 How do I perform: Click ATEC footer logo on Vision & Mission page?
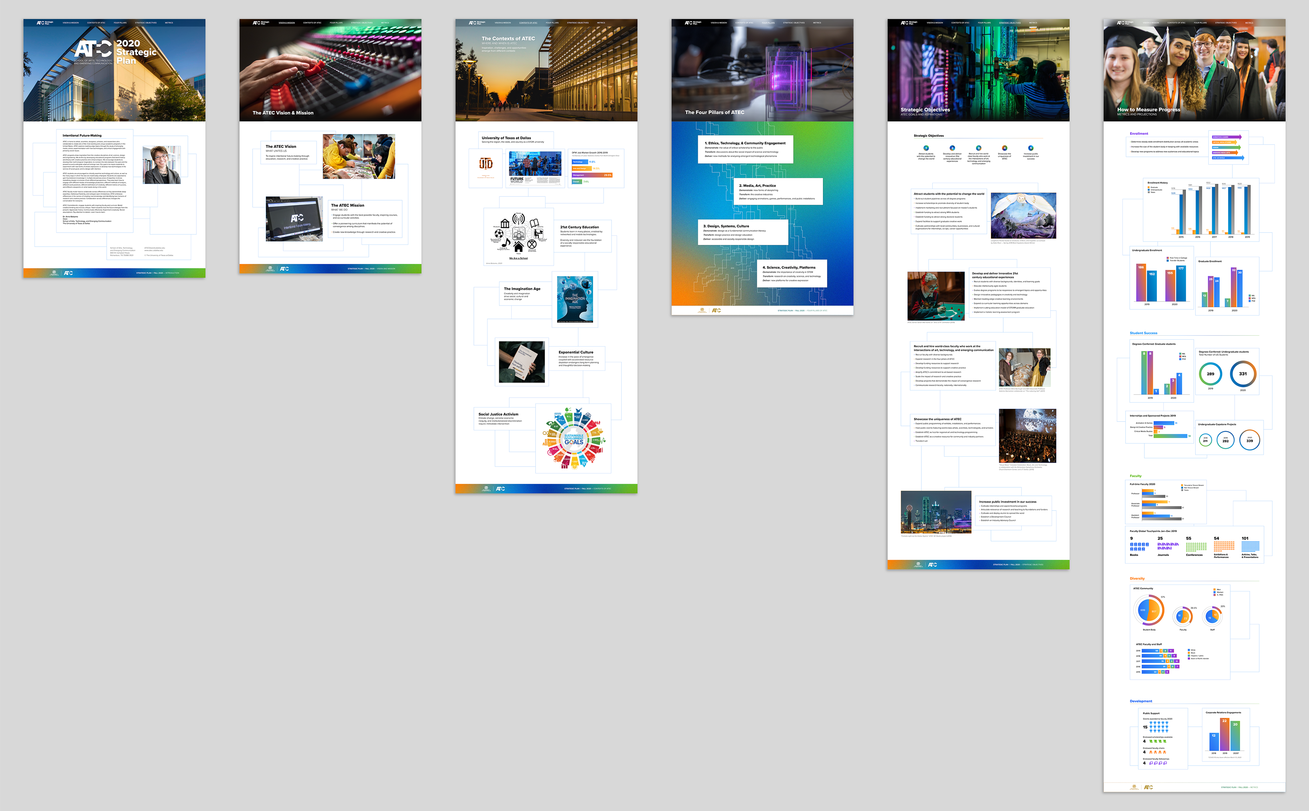(x=284, y=269)
